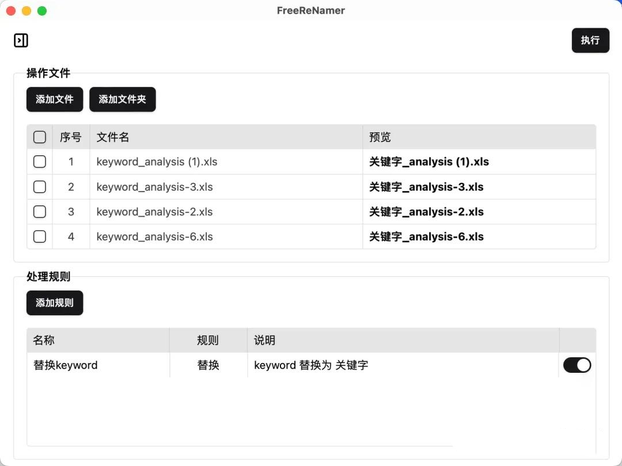Minimize the window with yellow button
The image size is (622, 466).
26,11
